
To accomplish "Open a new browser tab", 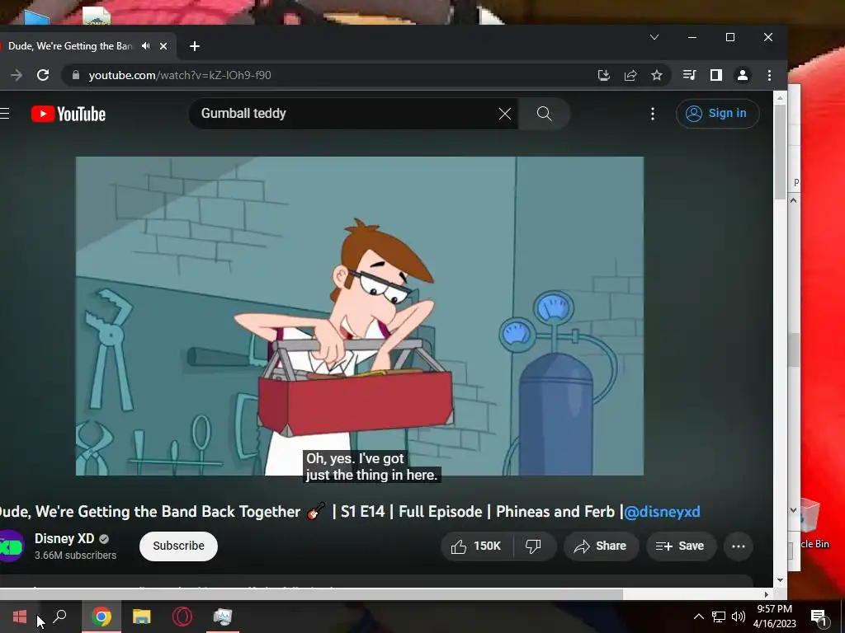I will 195,46.
